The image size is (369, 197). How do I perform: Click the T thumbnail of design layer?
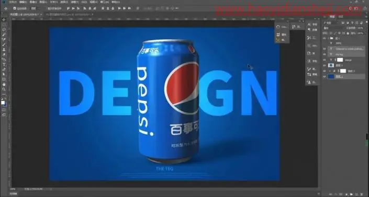(331, 60)
